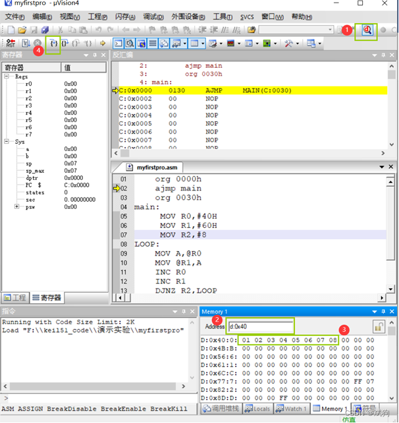Image resolution: width=399 pixels, height=423 pixels.
Task: Click the Serial Windows icon
Action: (x=213, y=43)
